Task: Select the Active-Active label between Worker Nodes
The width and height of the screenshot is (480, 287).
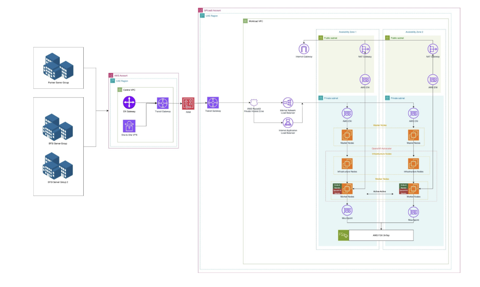Action: tap(379, 192)
